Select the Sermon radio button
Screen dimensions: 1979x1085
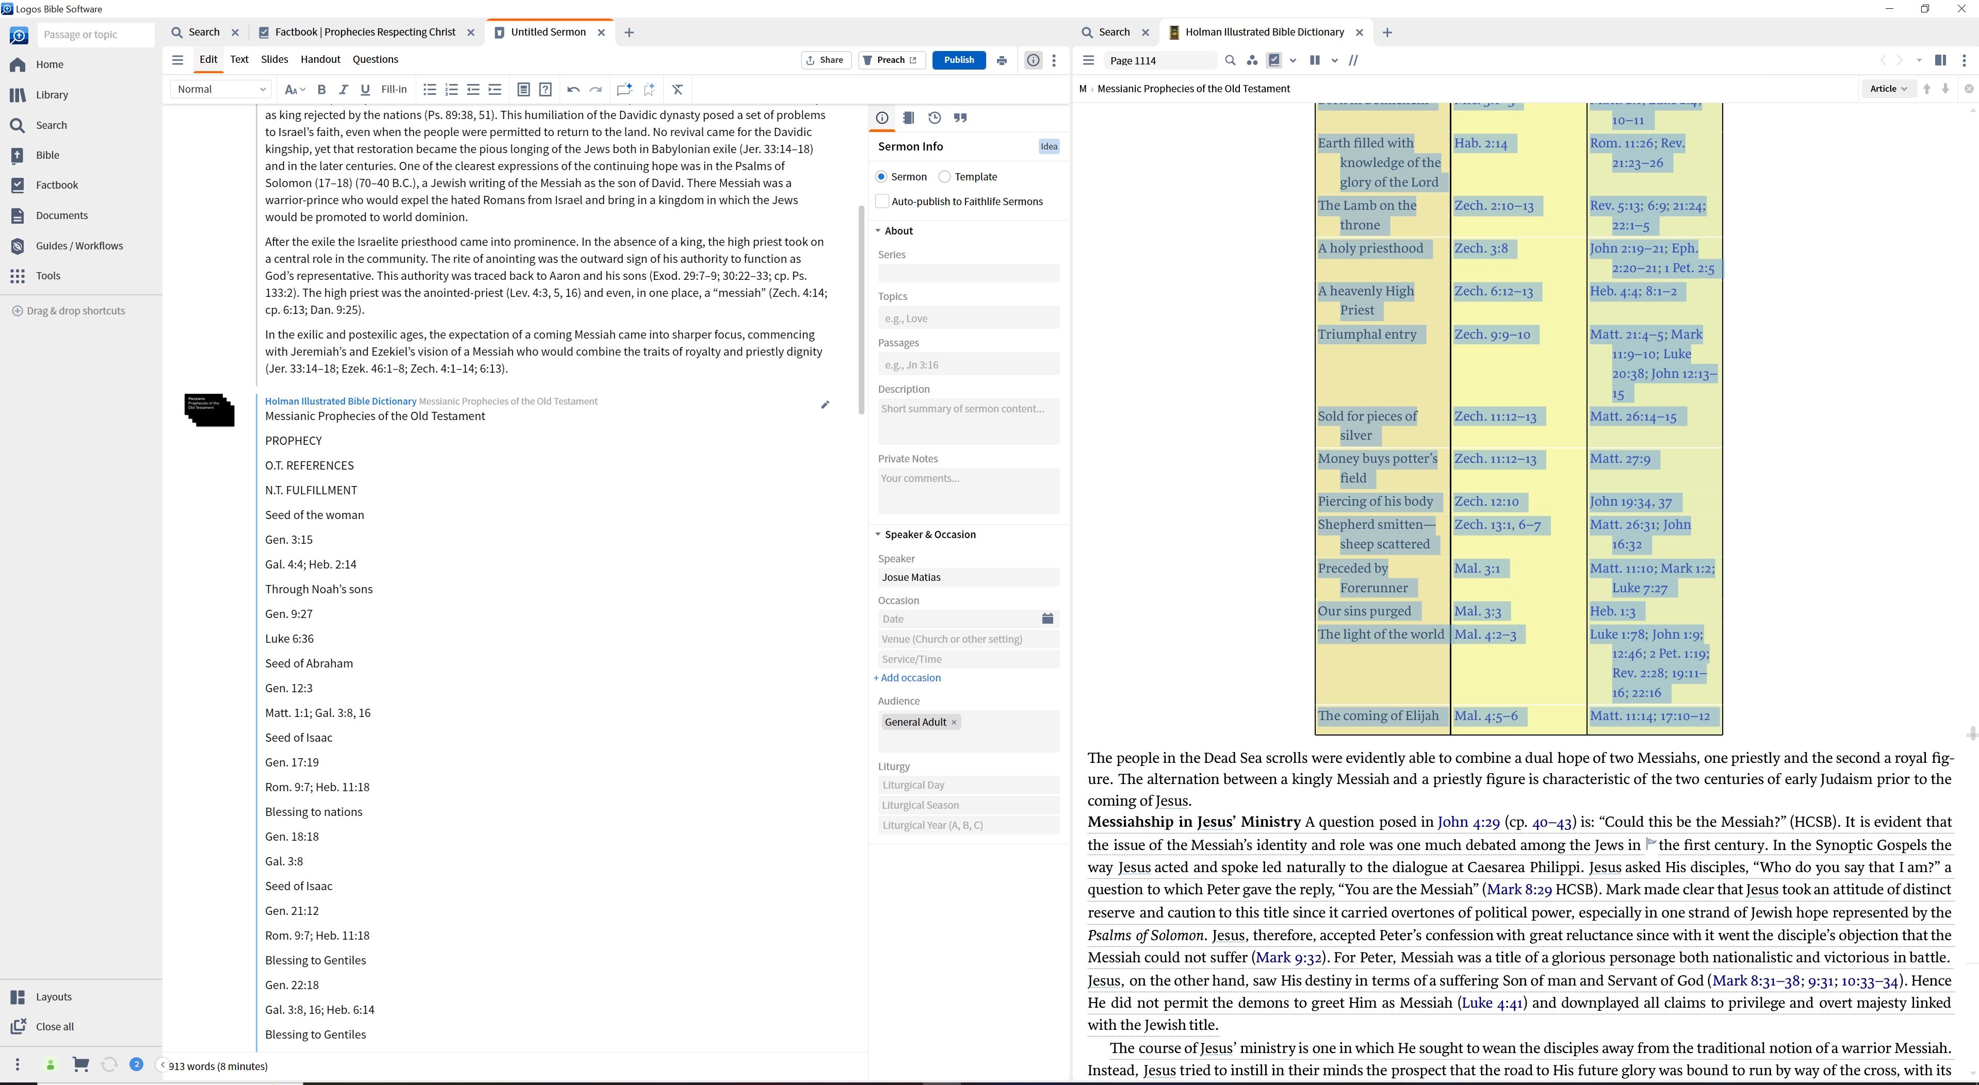pos(881,176)
